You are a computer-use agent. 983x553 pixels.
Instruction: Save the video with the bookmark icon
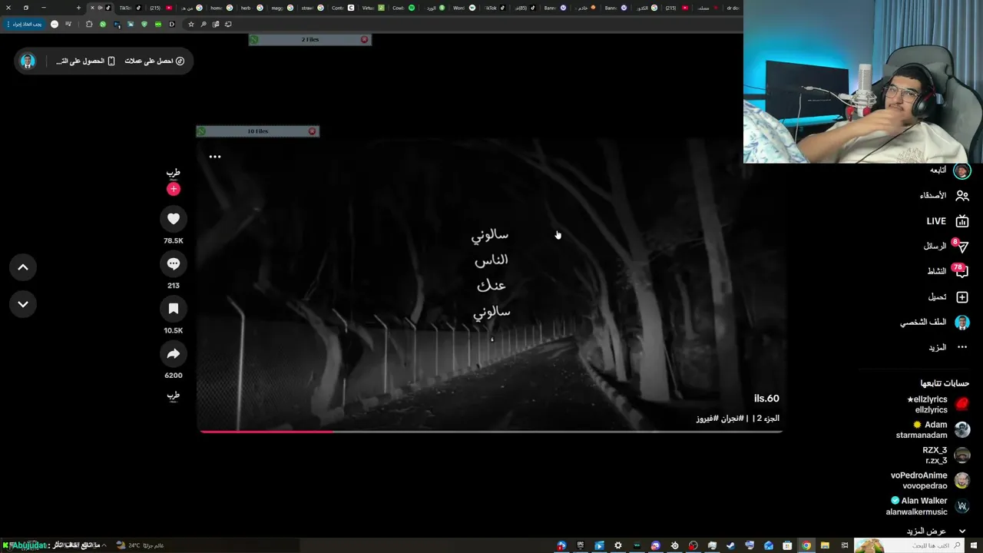(x=174, y=309)
